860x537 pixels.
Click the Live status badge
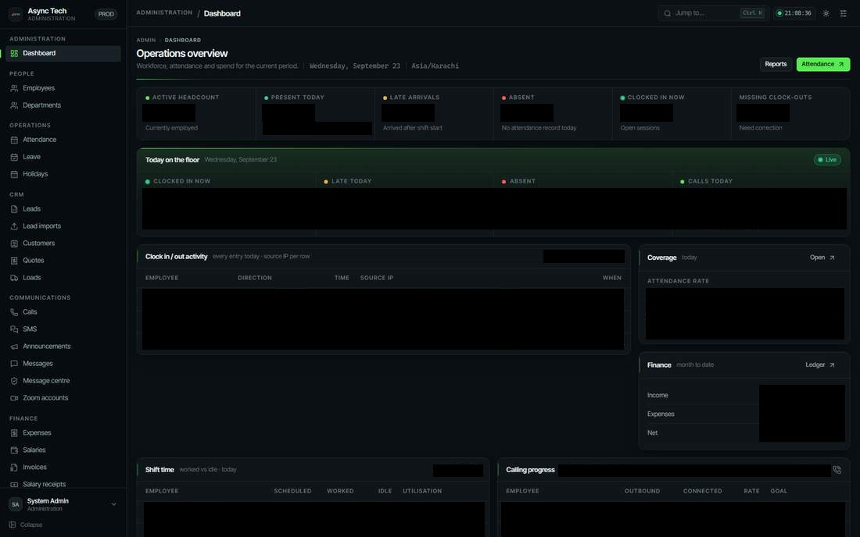[827, 160]
